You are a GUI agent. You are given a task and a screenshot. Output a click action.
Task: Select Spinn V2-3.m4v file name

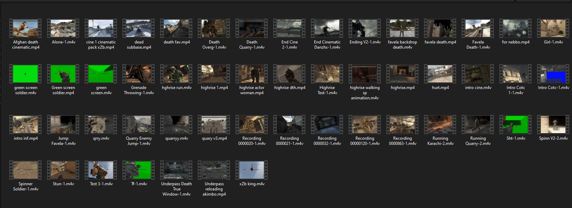pyautogui.click(x=554, y=138)
